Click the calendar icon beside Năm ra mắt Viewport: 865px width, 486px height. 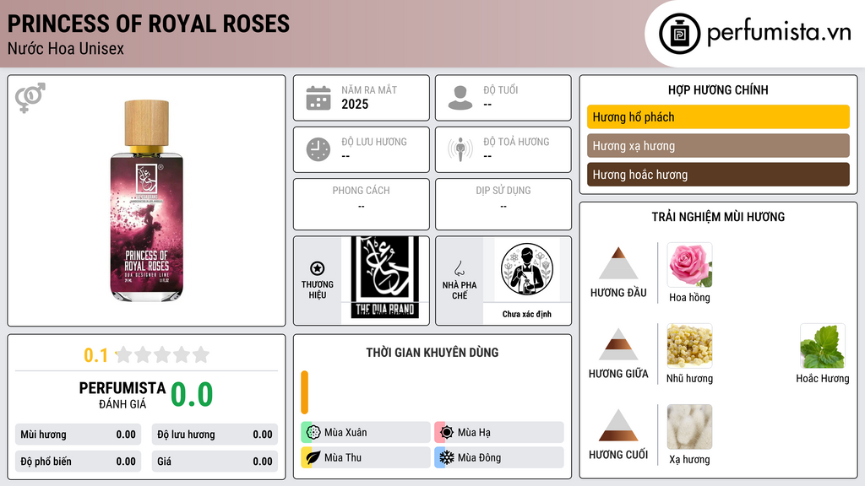[318, 98]
